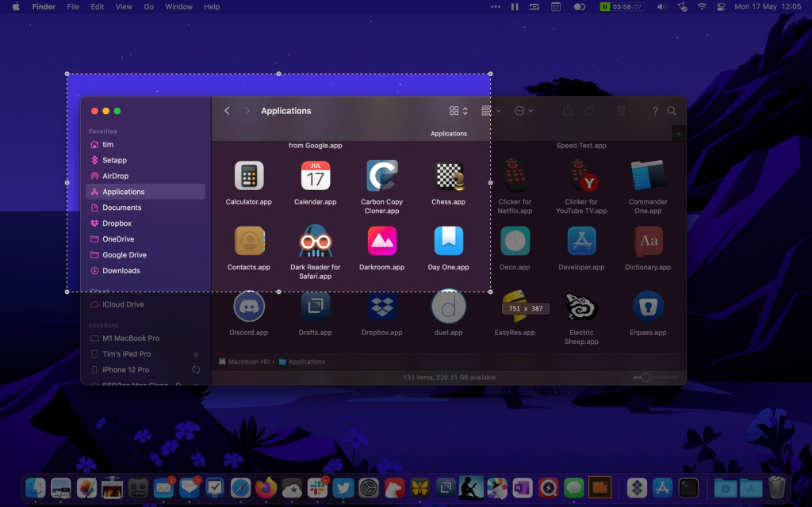Open Calculator.app in the Applications folder
The image size is (812, 507).
click(x=248, y=176)
